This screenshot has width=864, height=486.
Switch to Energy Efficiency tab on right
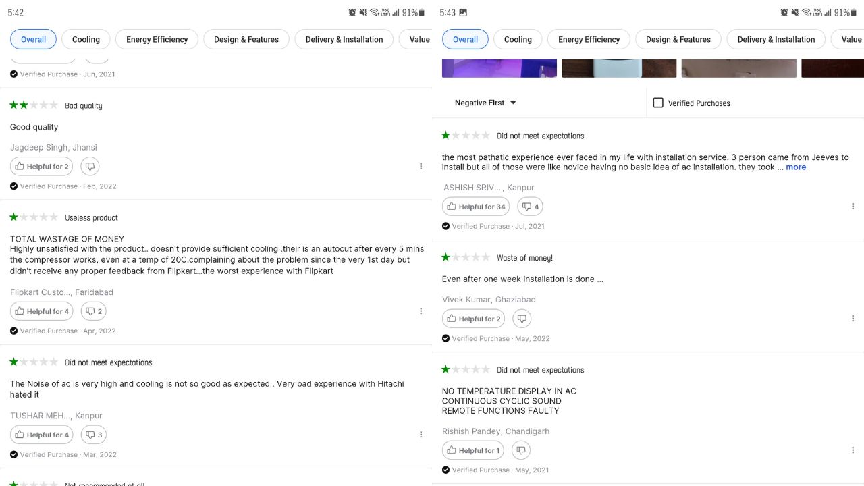pyautogui.click(x=589, y=39)
